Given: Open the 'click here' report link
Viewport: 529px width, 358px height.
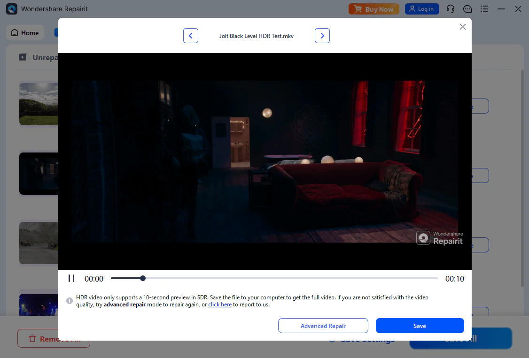Looking at the screenshot, I should point(219,305).
